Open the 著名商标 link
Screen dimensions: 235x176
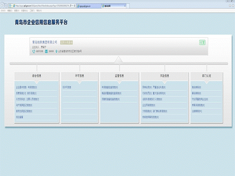(x=196, y=93)
